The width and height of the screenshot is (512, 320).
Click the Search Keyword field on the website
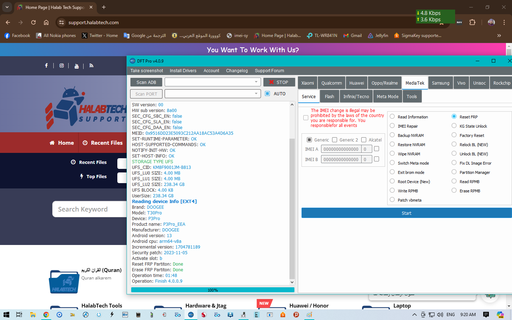click(90, 209)
